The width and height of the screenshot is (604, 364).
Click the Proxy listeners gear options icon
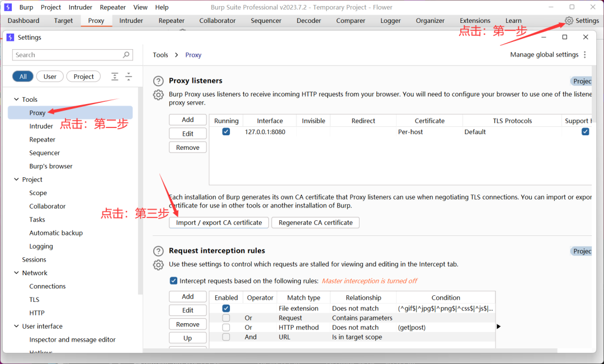158,95
